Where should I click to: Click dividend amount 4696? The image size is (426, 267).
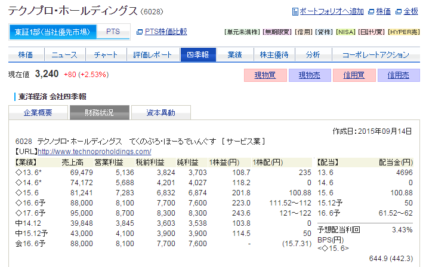coord(405,173)
